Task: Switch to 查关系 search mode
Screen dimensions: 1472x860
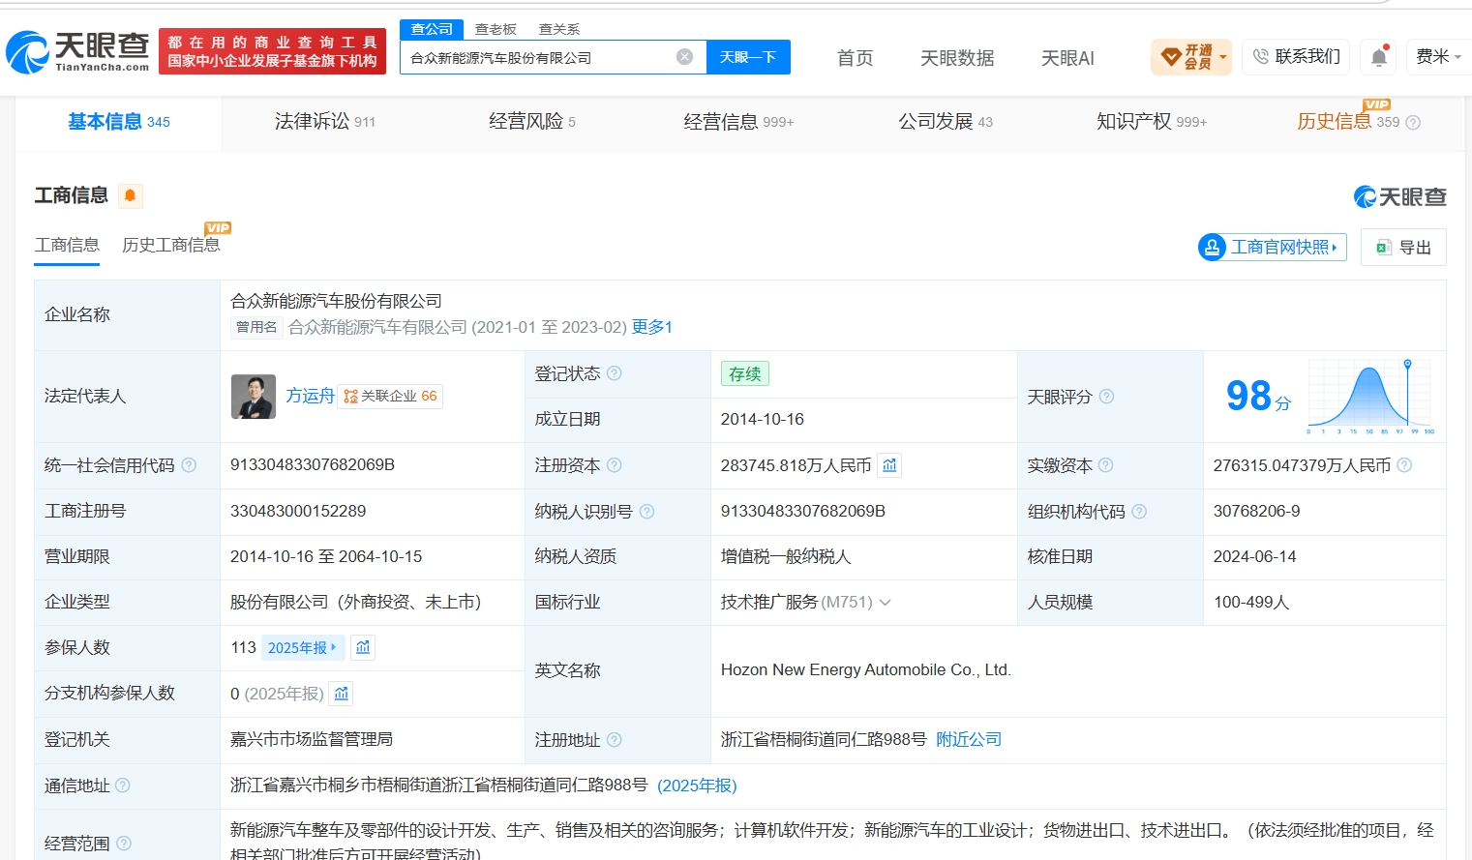Action: [559, 29]
